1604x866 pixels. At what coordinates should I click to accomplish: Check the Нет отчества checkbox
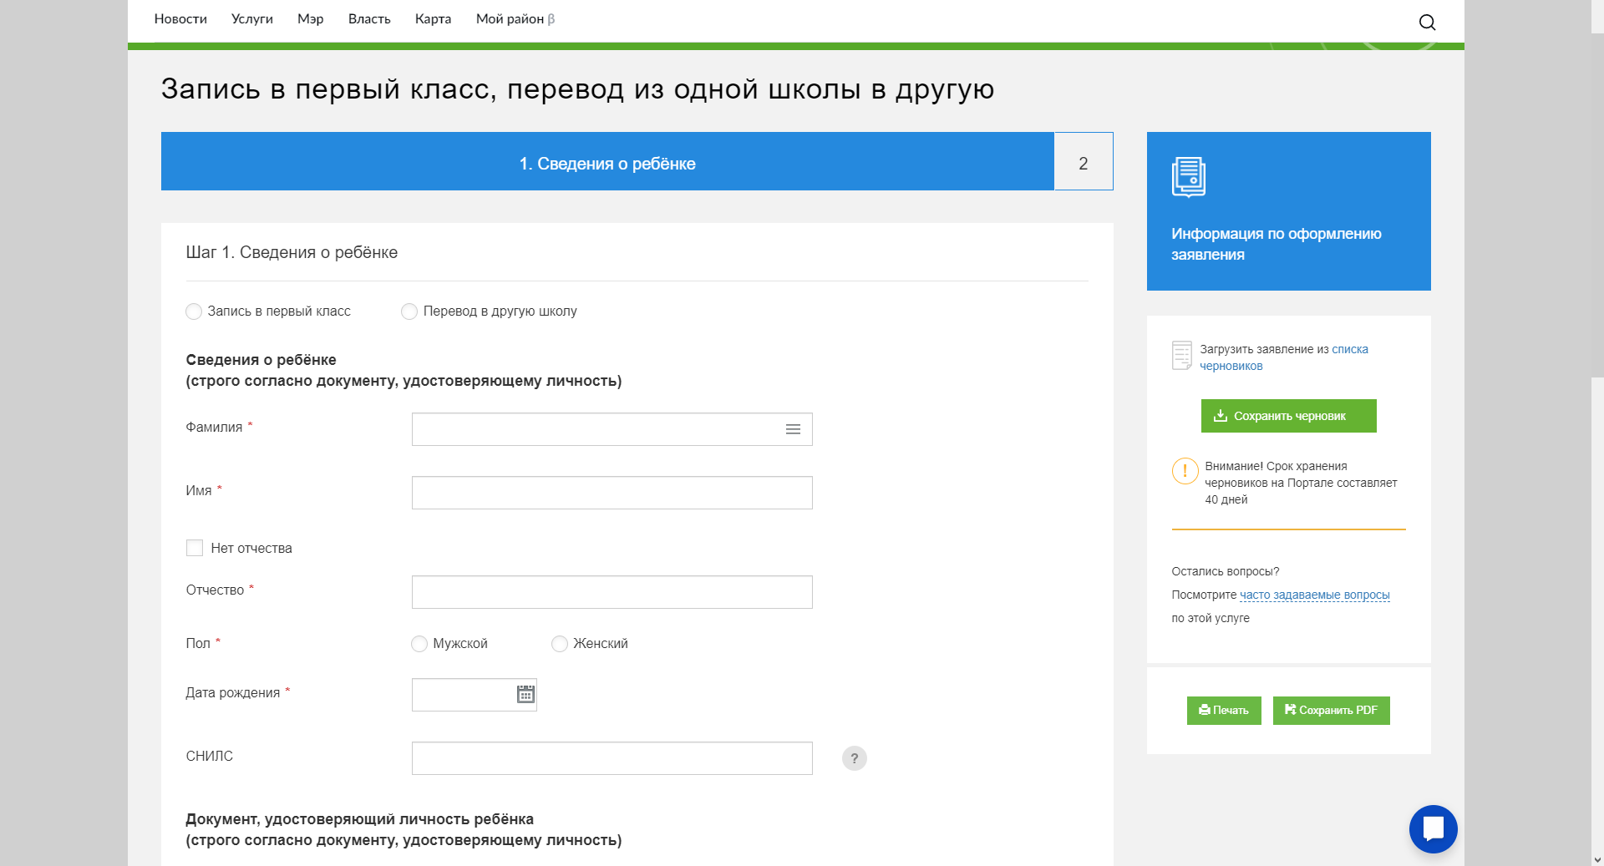coord(195,548)
